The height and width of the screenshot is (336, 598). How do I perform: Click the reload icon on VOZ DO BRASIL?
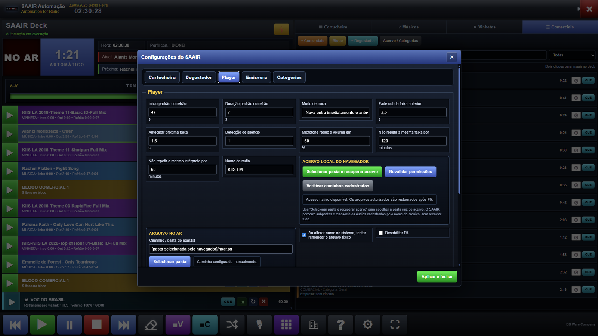pyautogui.click(x=253, y=302)
